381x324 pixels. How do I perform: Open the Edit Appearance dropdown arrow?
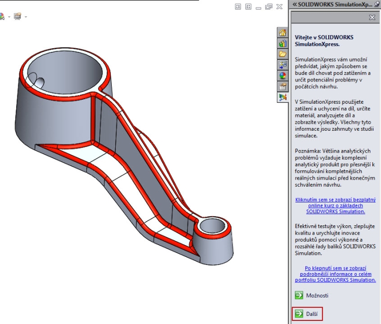[x=9, y=17]
